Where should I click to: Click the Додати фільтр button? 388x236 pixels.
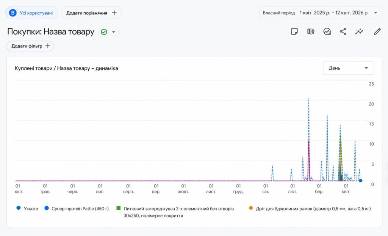[30, 46]
